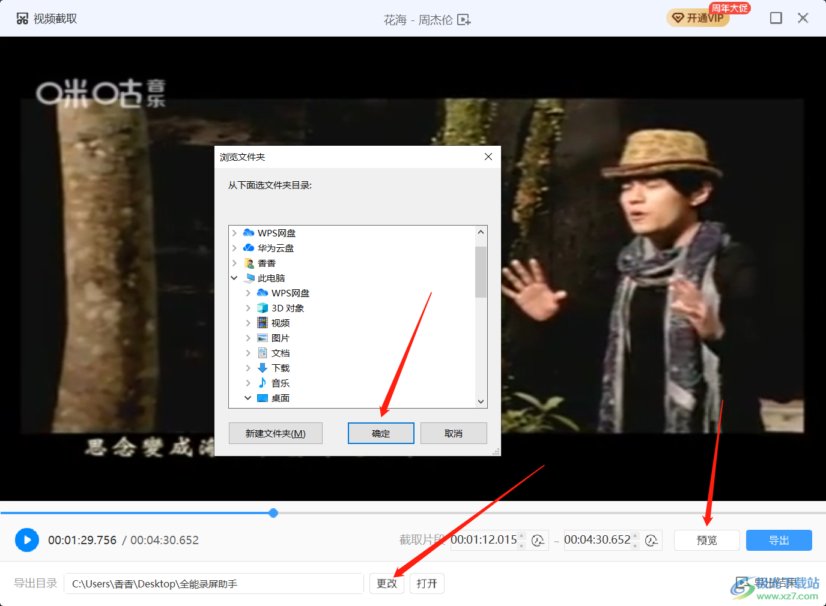Expand the 音乐 folder node

click(x=248, y=383)
